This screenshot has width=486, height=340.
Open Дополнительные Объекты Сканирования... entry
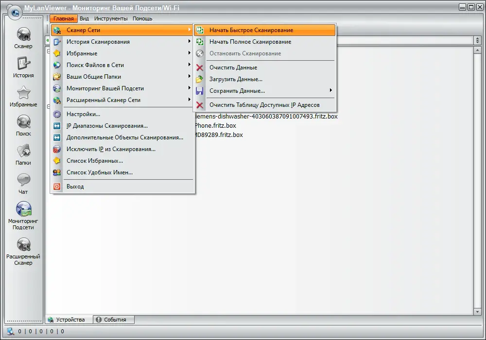click(123, 137)
